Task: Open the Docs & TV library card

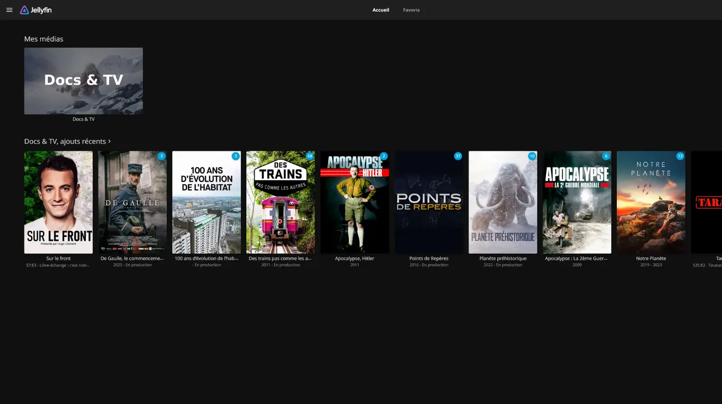Action: coord(83,81)
